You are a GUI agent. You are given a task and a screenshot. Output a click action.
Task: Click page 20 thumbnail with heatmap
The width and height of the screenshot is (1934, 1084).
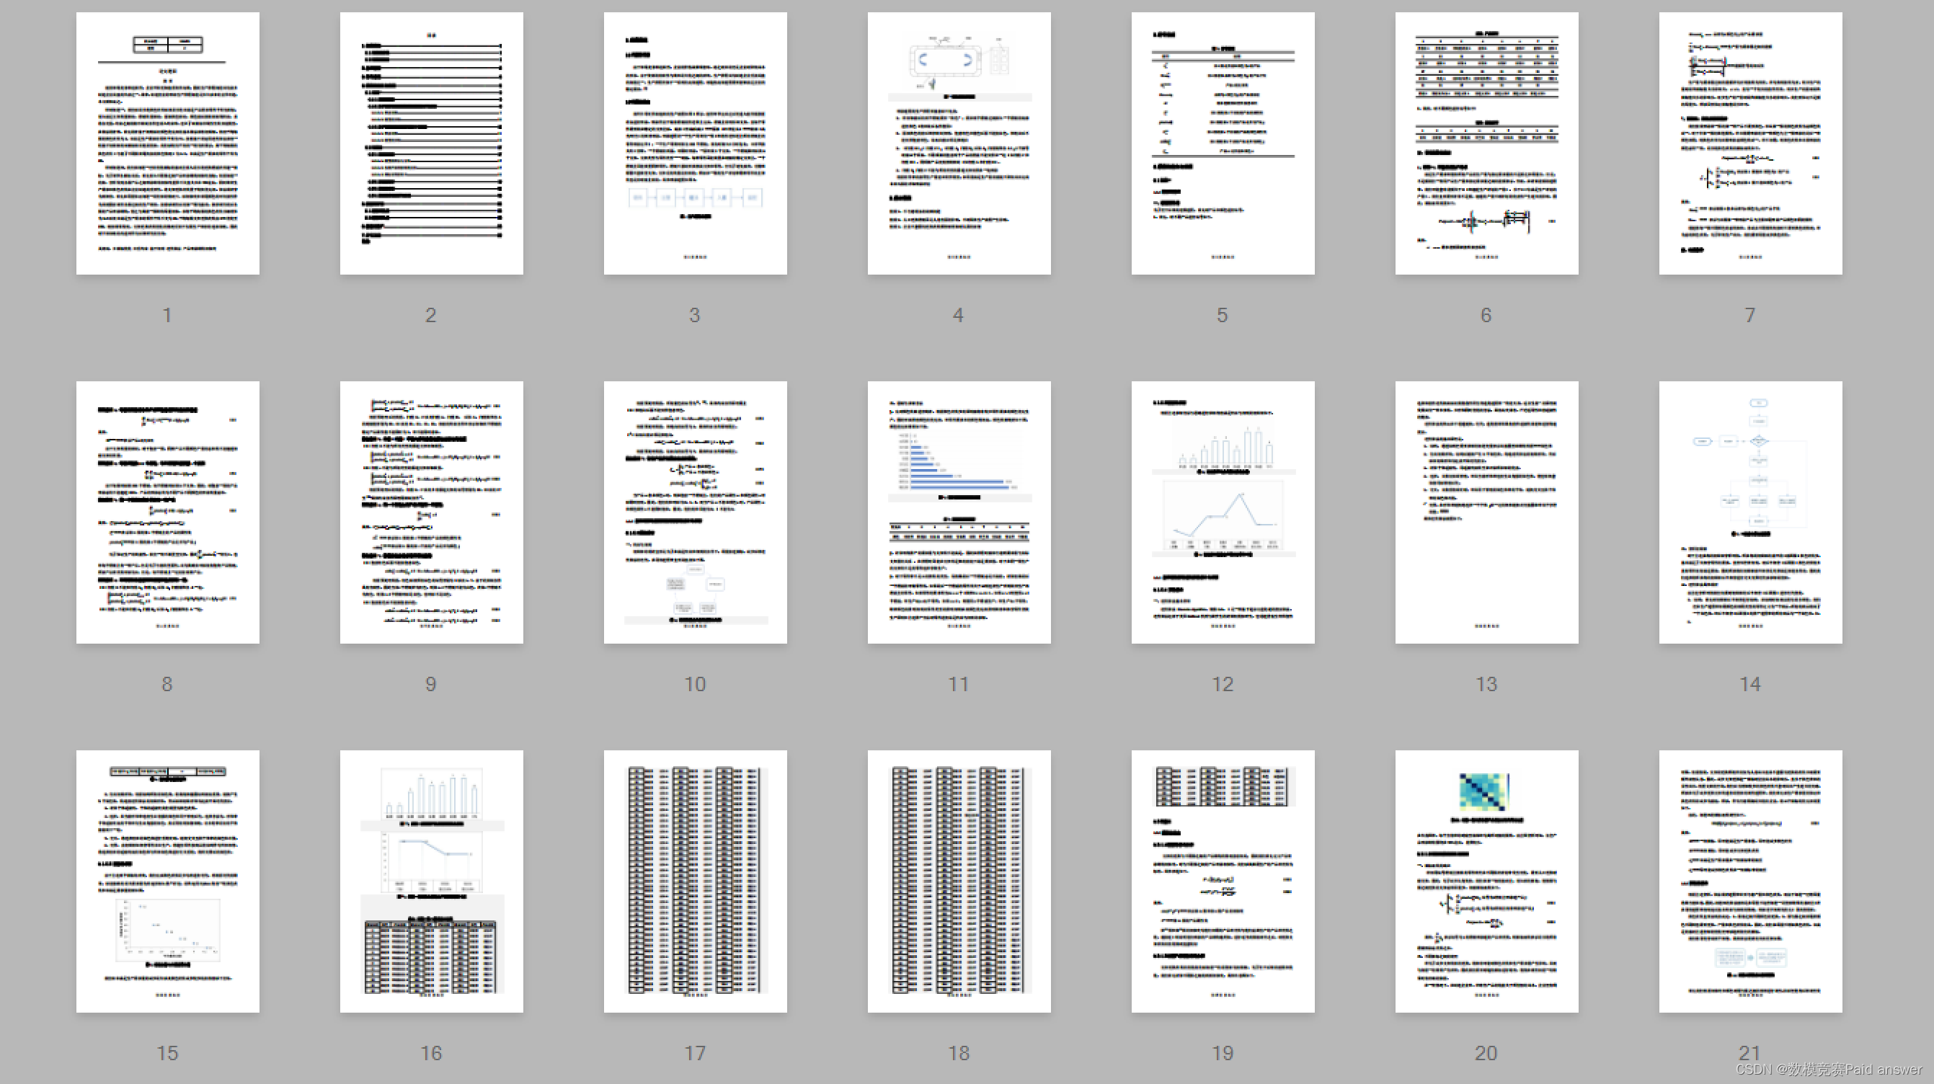pos(1486,881)
